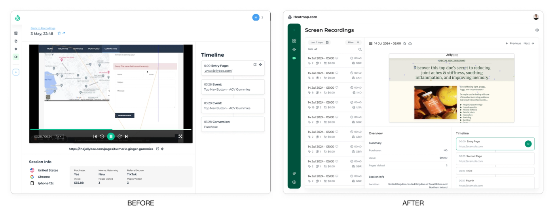
Task: Toggle hamburger list icon beside 14 Jul 2024
Action: [371, 43]
